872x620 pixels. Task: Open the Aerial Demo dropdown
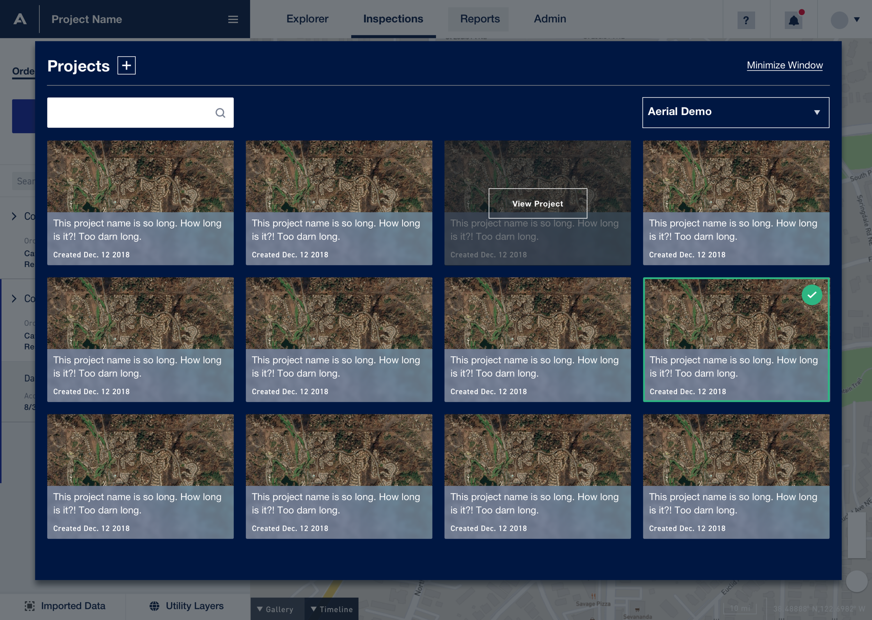[x=736, y=113]
